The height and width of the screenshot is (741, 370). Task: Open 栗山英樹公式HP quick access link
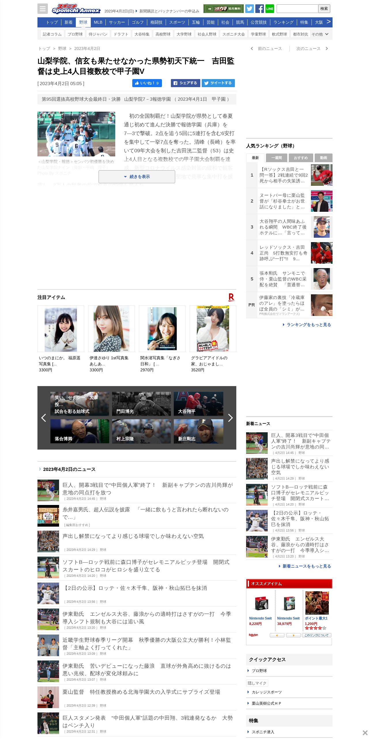pyautogui.click(x=266, y=703)
